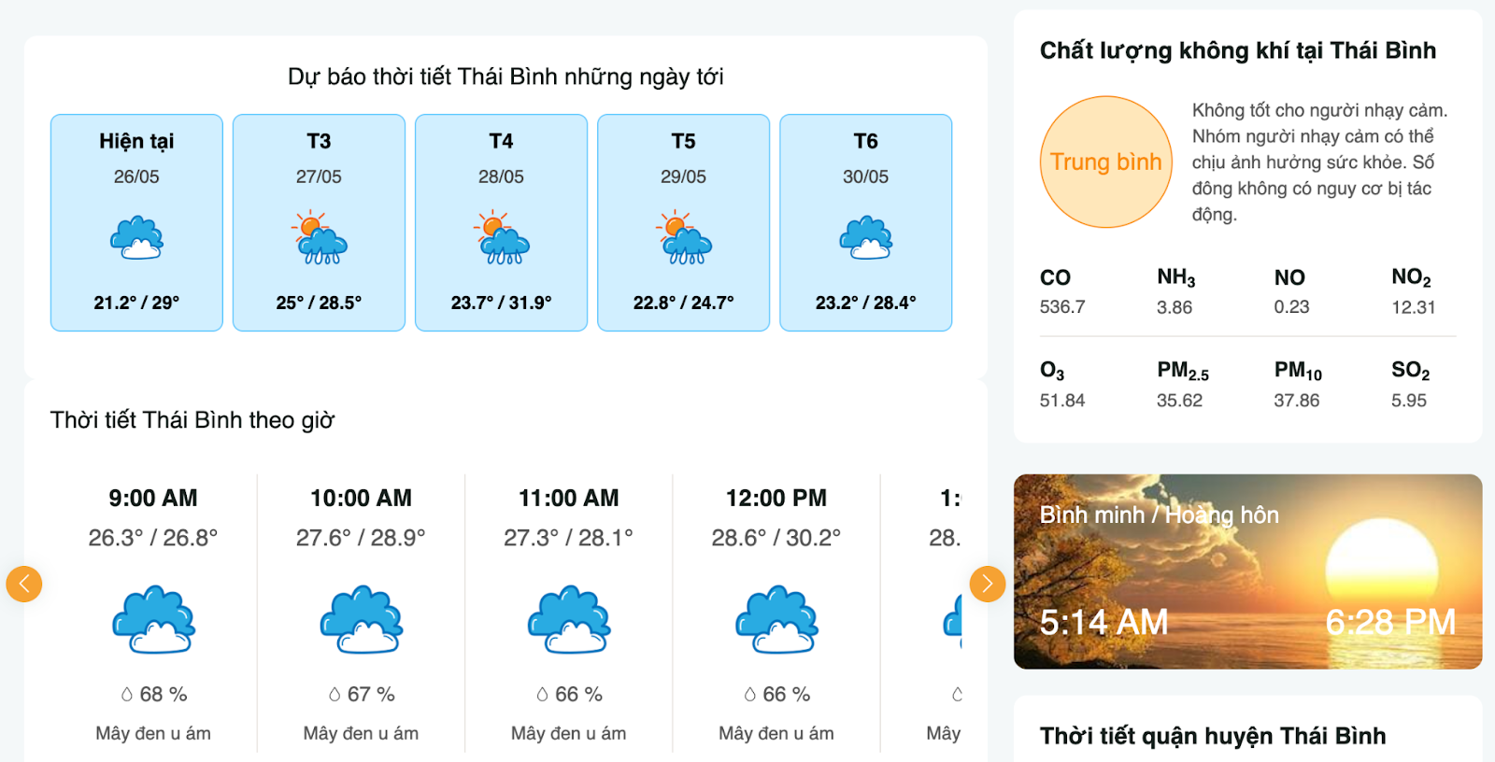The width and height of the screenshot is (1495, 762).
Task: Click the cloud icon under 10:00 AM
Action: tap(361, 619)
